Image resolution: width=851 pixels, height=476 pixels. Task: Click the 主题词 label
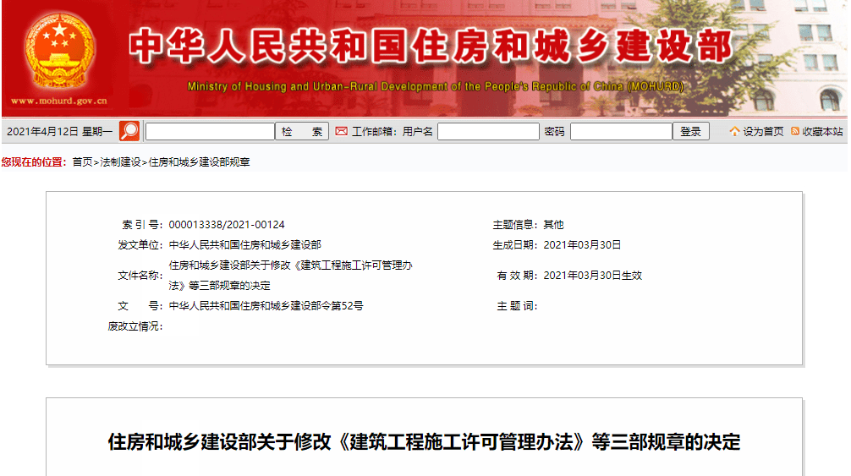point(517,306)
